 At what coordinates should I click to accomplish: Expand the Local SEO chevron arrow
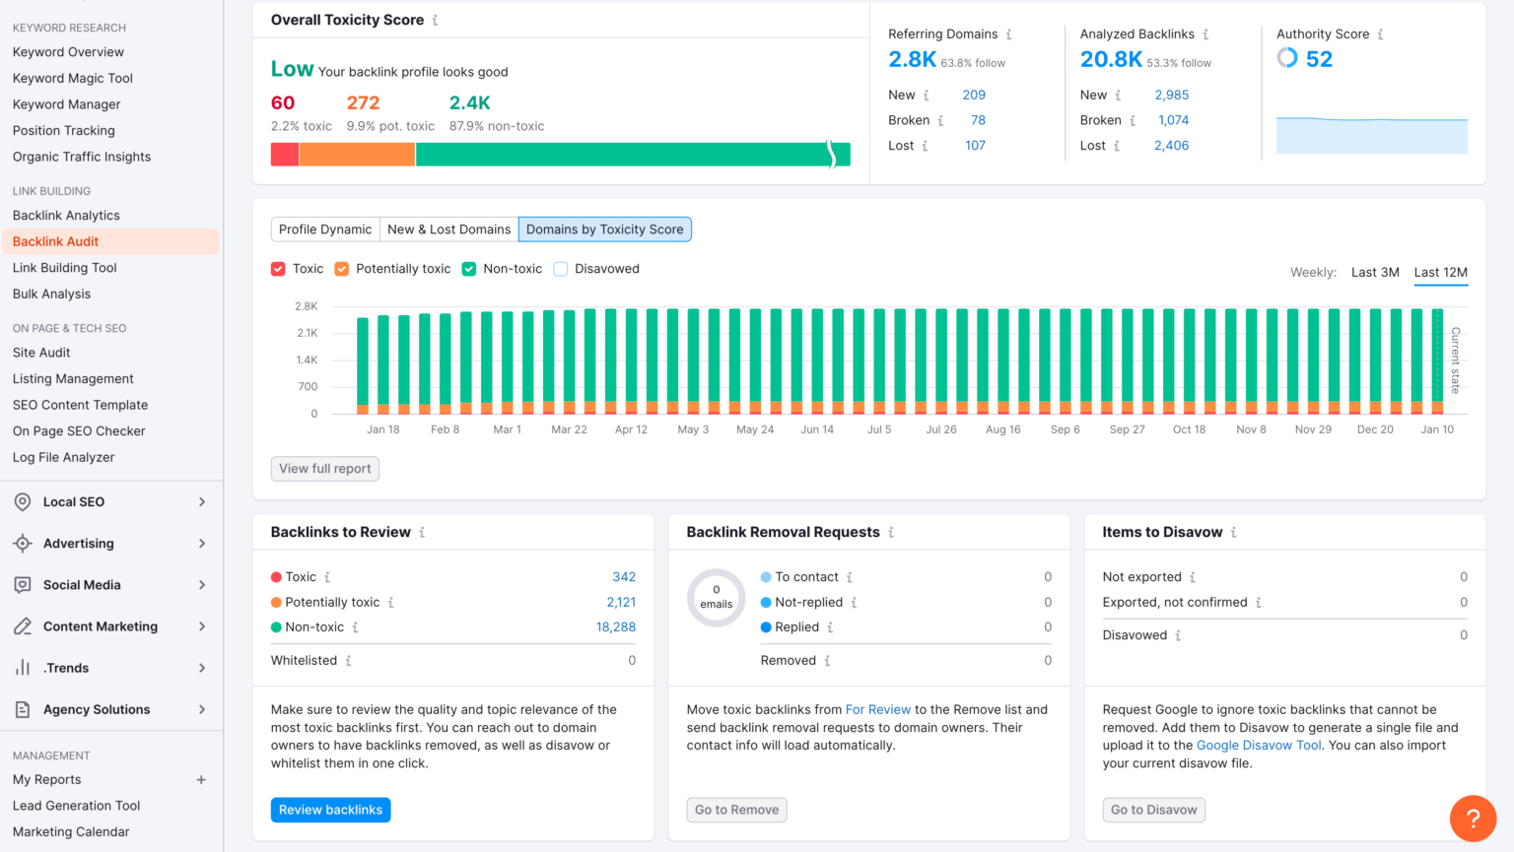click(x=202, y=502)
